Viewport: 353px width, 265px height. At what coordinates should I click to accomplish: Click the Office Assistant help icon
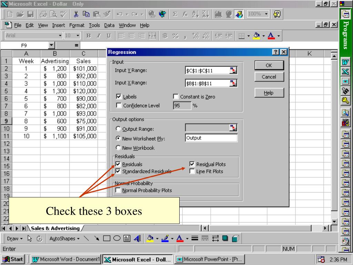277,14
